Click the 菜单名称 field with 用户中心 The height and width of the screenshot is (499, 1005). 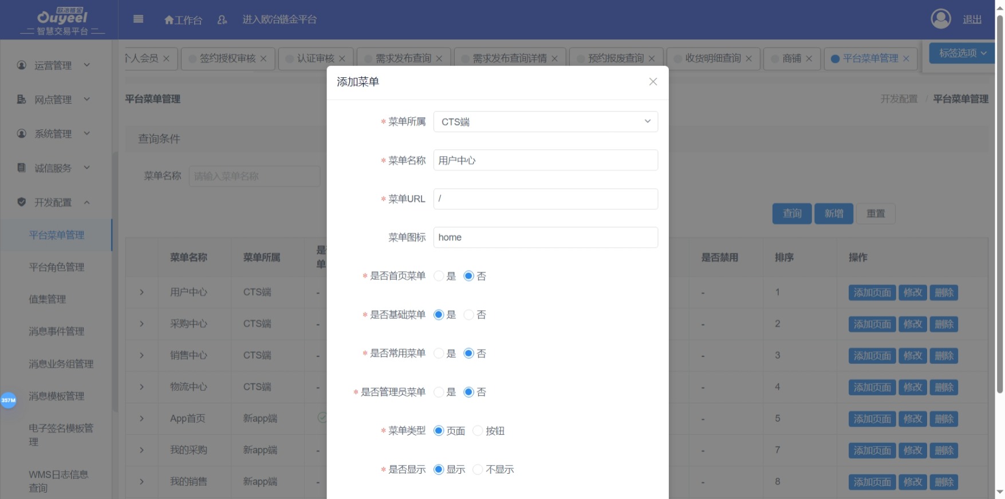(x=546, y=160)
